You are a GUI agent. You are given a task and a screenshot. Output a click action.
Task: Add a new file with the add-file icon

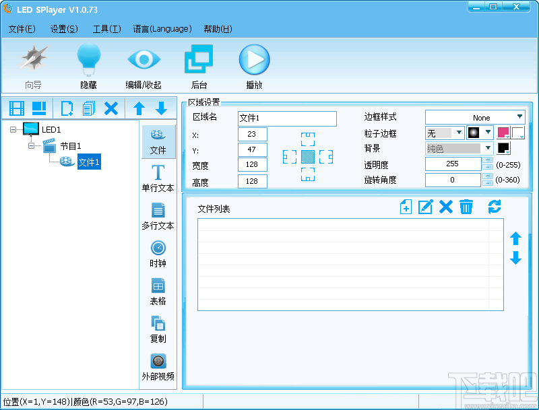click(405, 207)
